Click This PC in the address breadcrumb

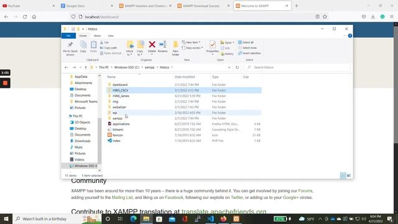click(104, 67)
